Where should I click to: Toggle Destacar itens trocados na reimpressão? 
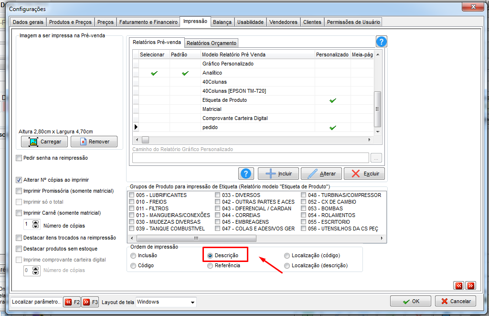19,238
